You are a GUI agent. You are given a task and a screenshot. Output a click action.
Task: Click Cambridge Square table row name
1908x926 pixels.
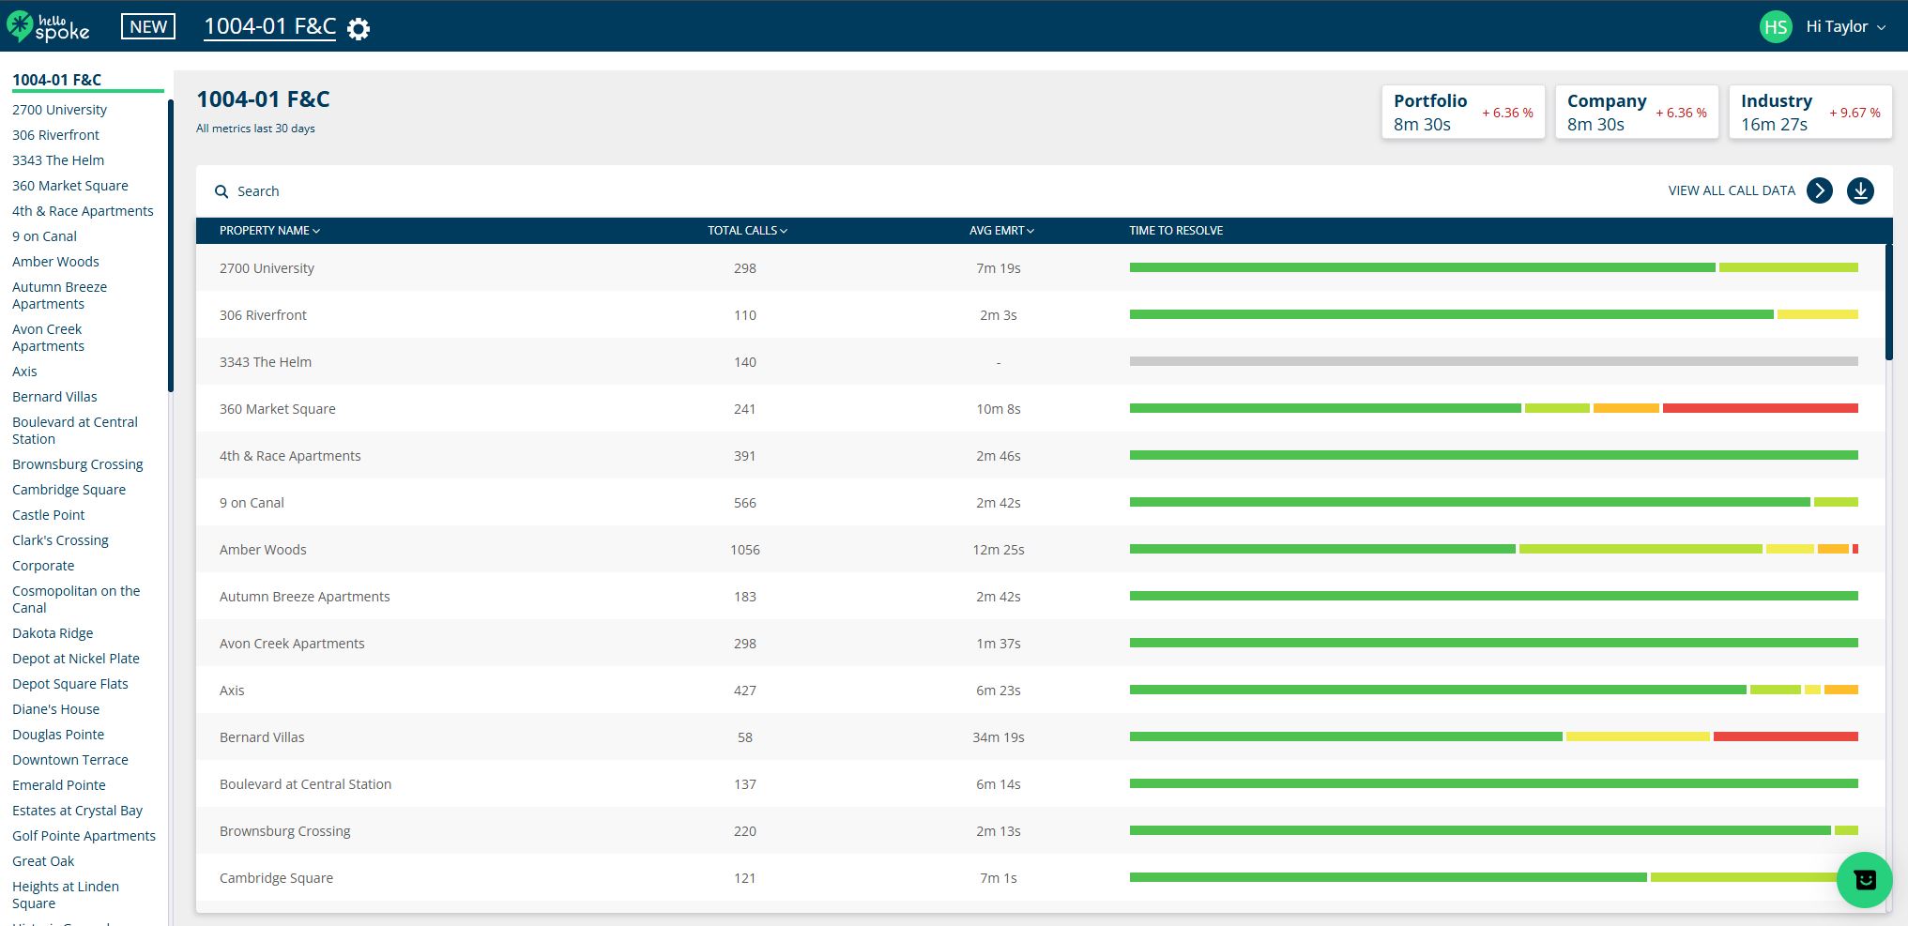276,878
